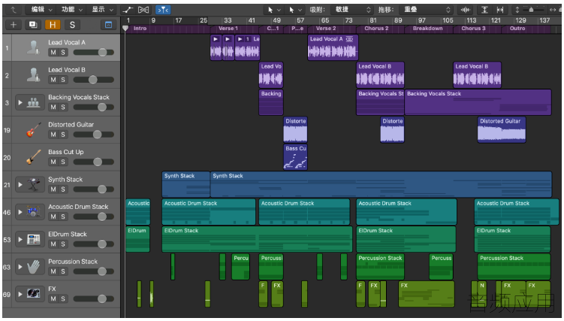The image size is (564, 321).
Task: Toggle the blue Catch Playhead icon
Action: click(163, 10)
